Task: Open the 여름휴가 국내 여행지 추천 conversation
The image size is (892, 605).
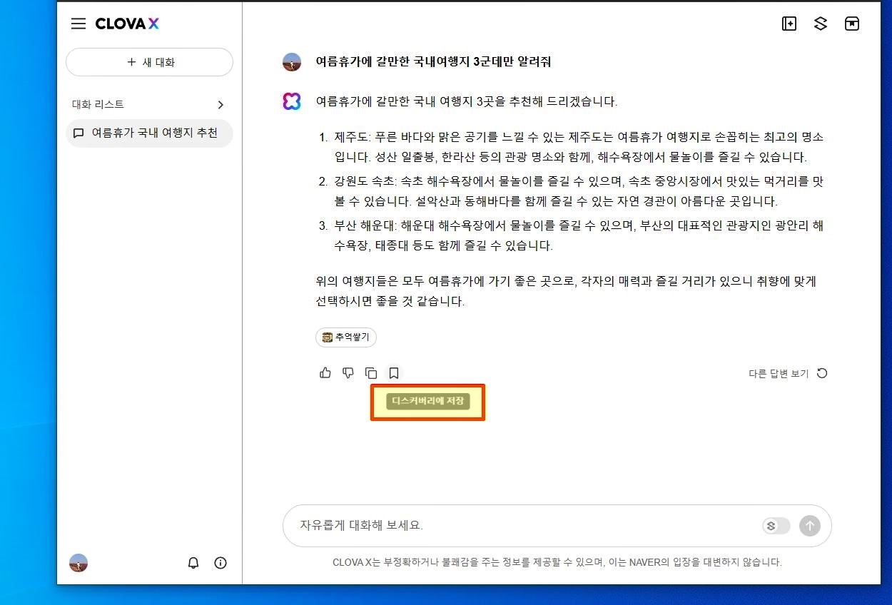Action: 149,133
